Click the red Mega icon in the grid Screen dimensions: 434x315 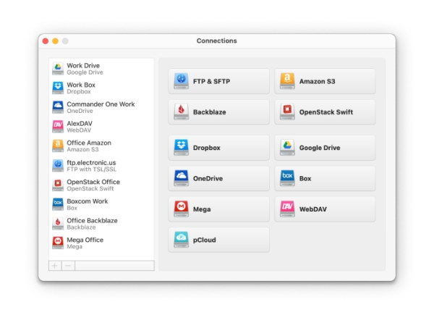(x=182, y=209)
